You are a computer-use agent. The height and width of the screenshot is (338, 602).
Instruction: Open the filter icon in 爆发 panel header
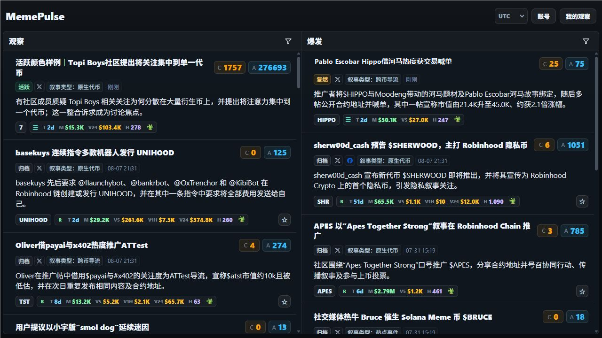click(586, 41)
